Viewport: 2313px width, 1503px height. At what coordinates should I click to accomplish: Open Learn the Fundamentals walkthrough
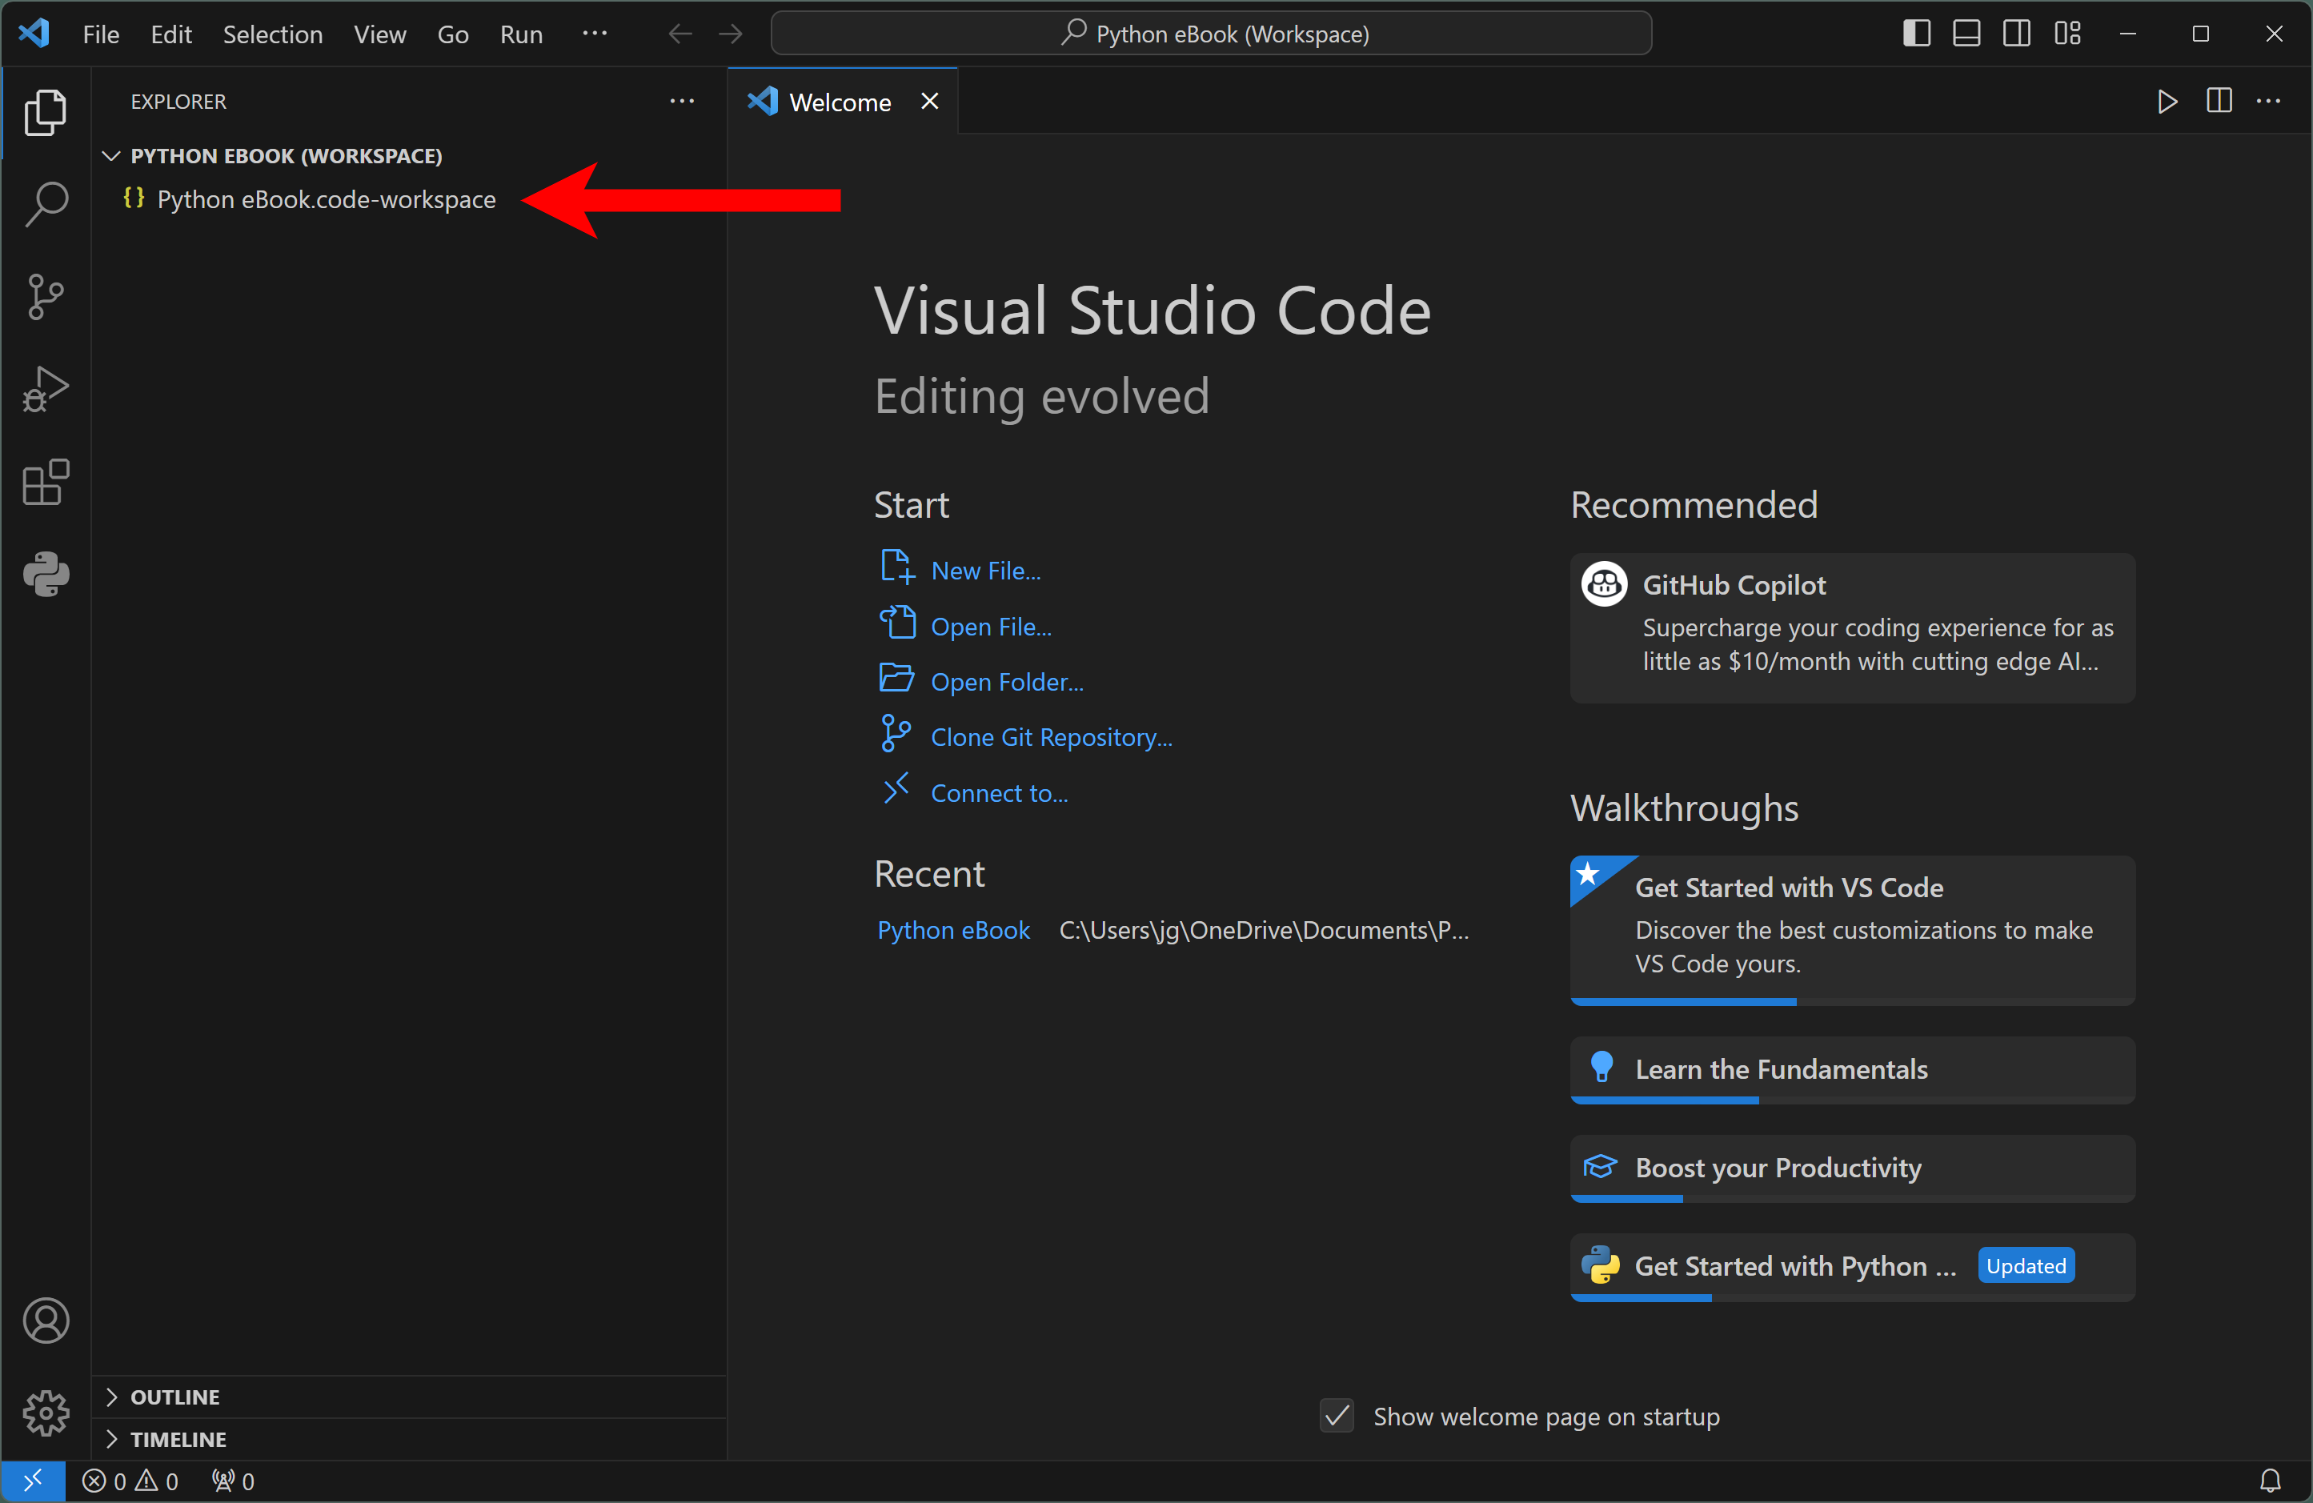click(1852, 1070)
